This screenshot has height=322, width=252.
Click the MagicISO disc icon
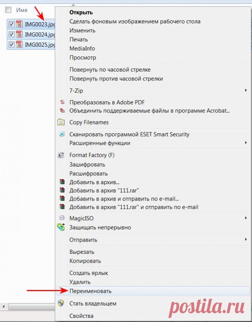(62, 218)
